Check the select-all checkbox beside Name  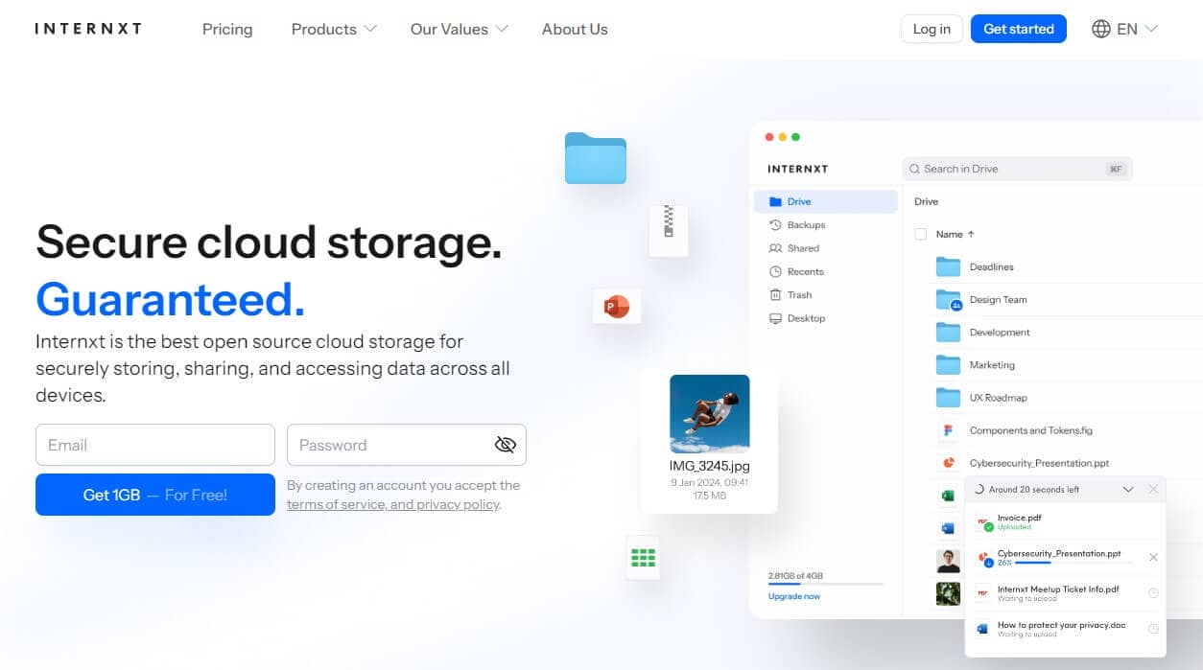coord(921,234)
